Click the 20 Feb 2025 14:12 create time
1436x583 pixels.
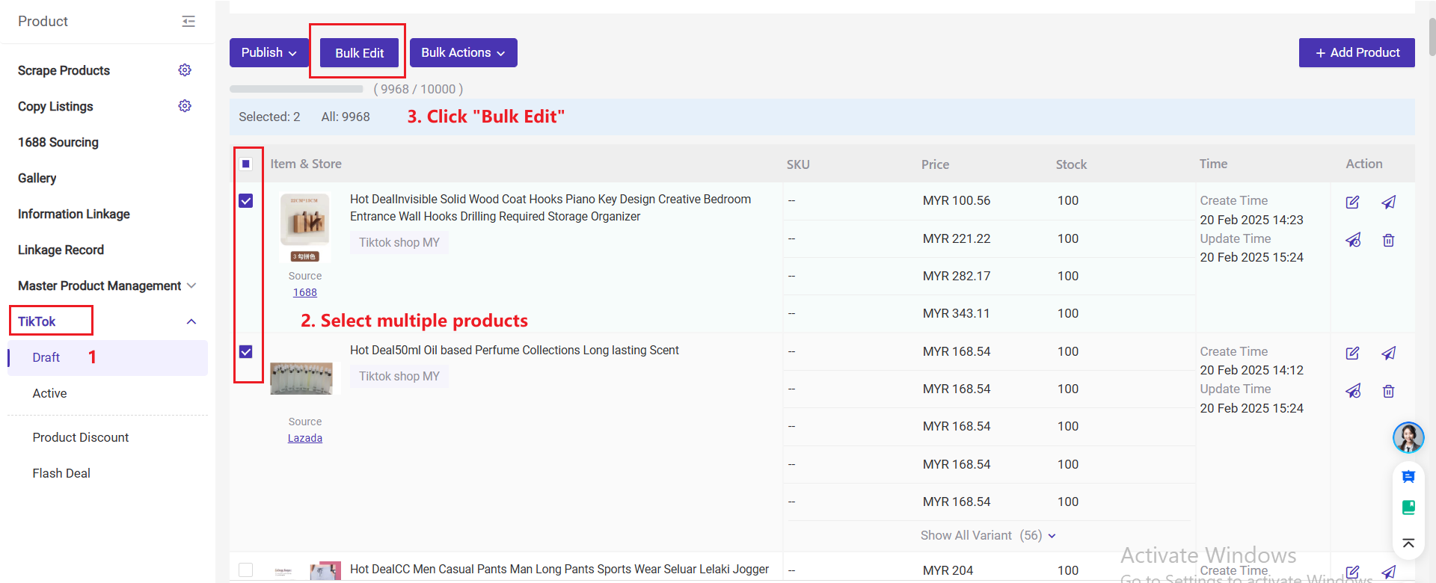point(1251,370)
